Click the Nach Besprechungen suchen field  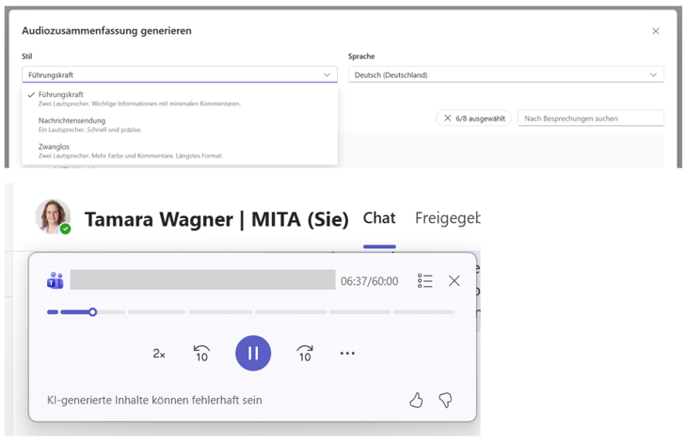591,118
